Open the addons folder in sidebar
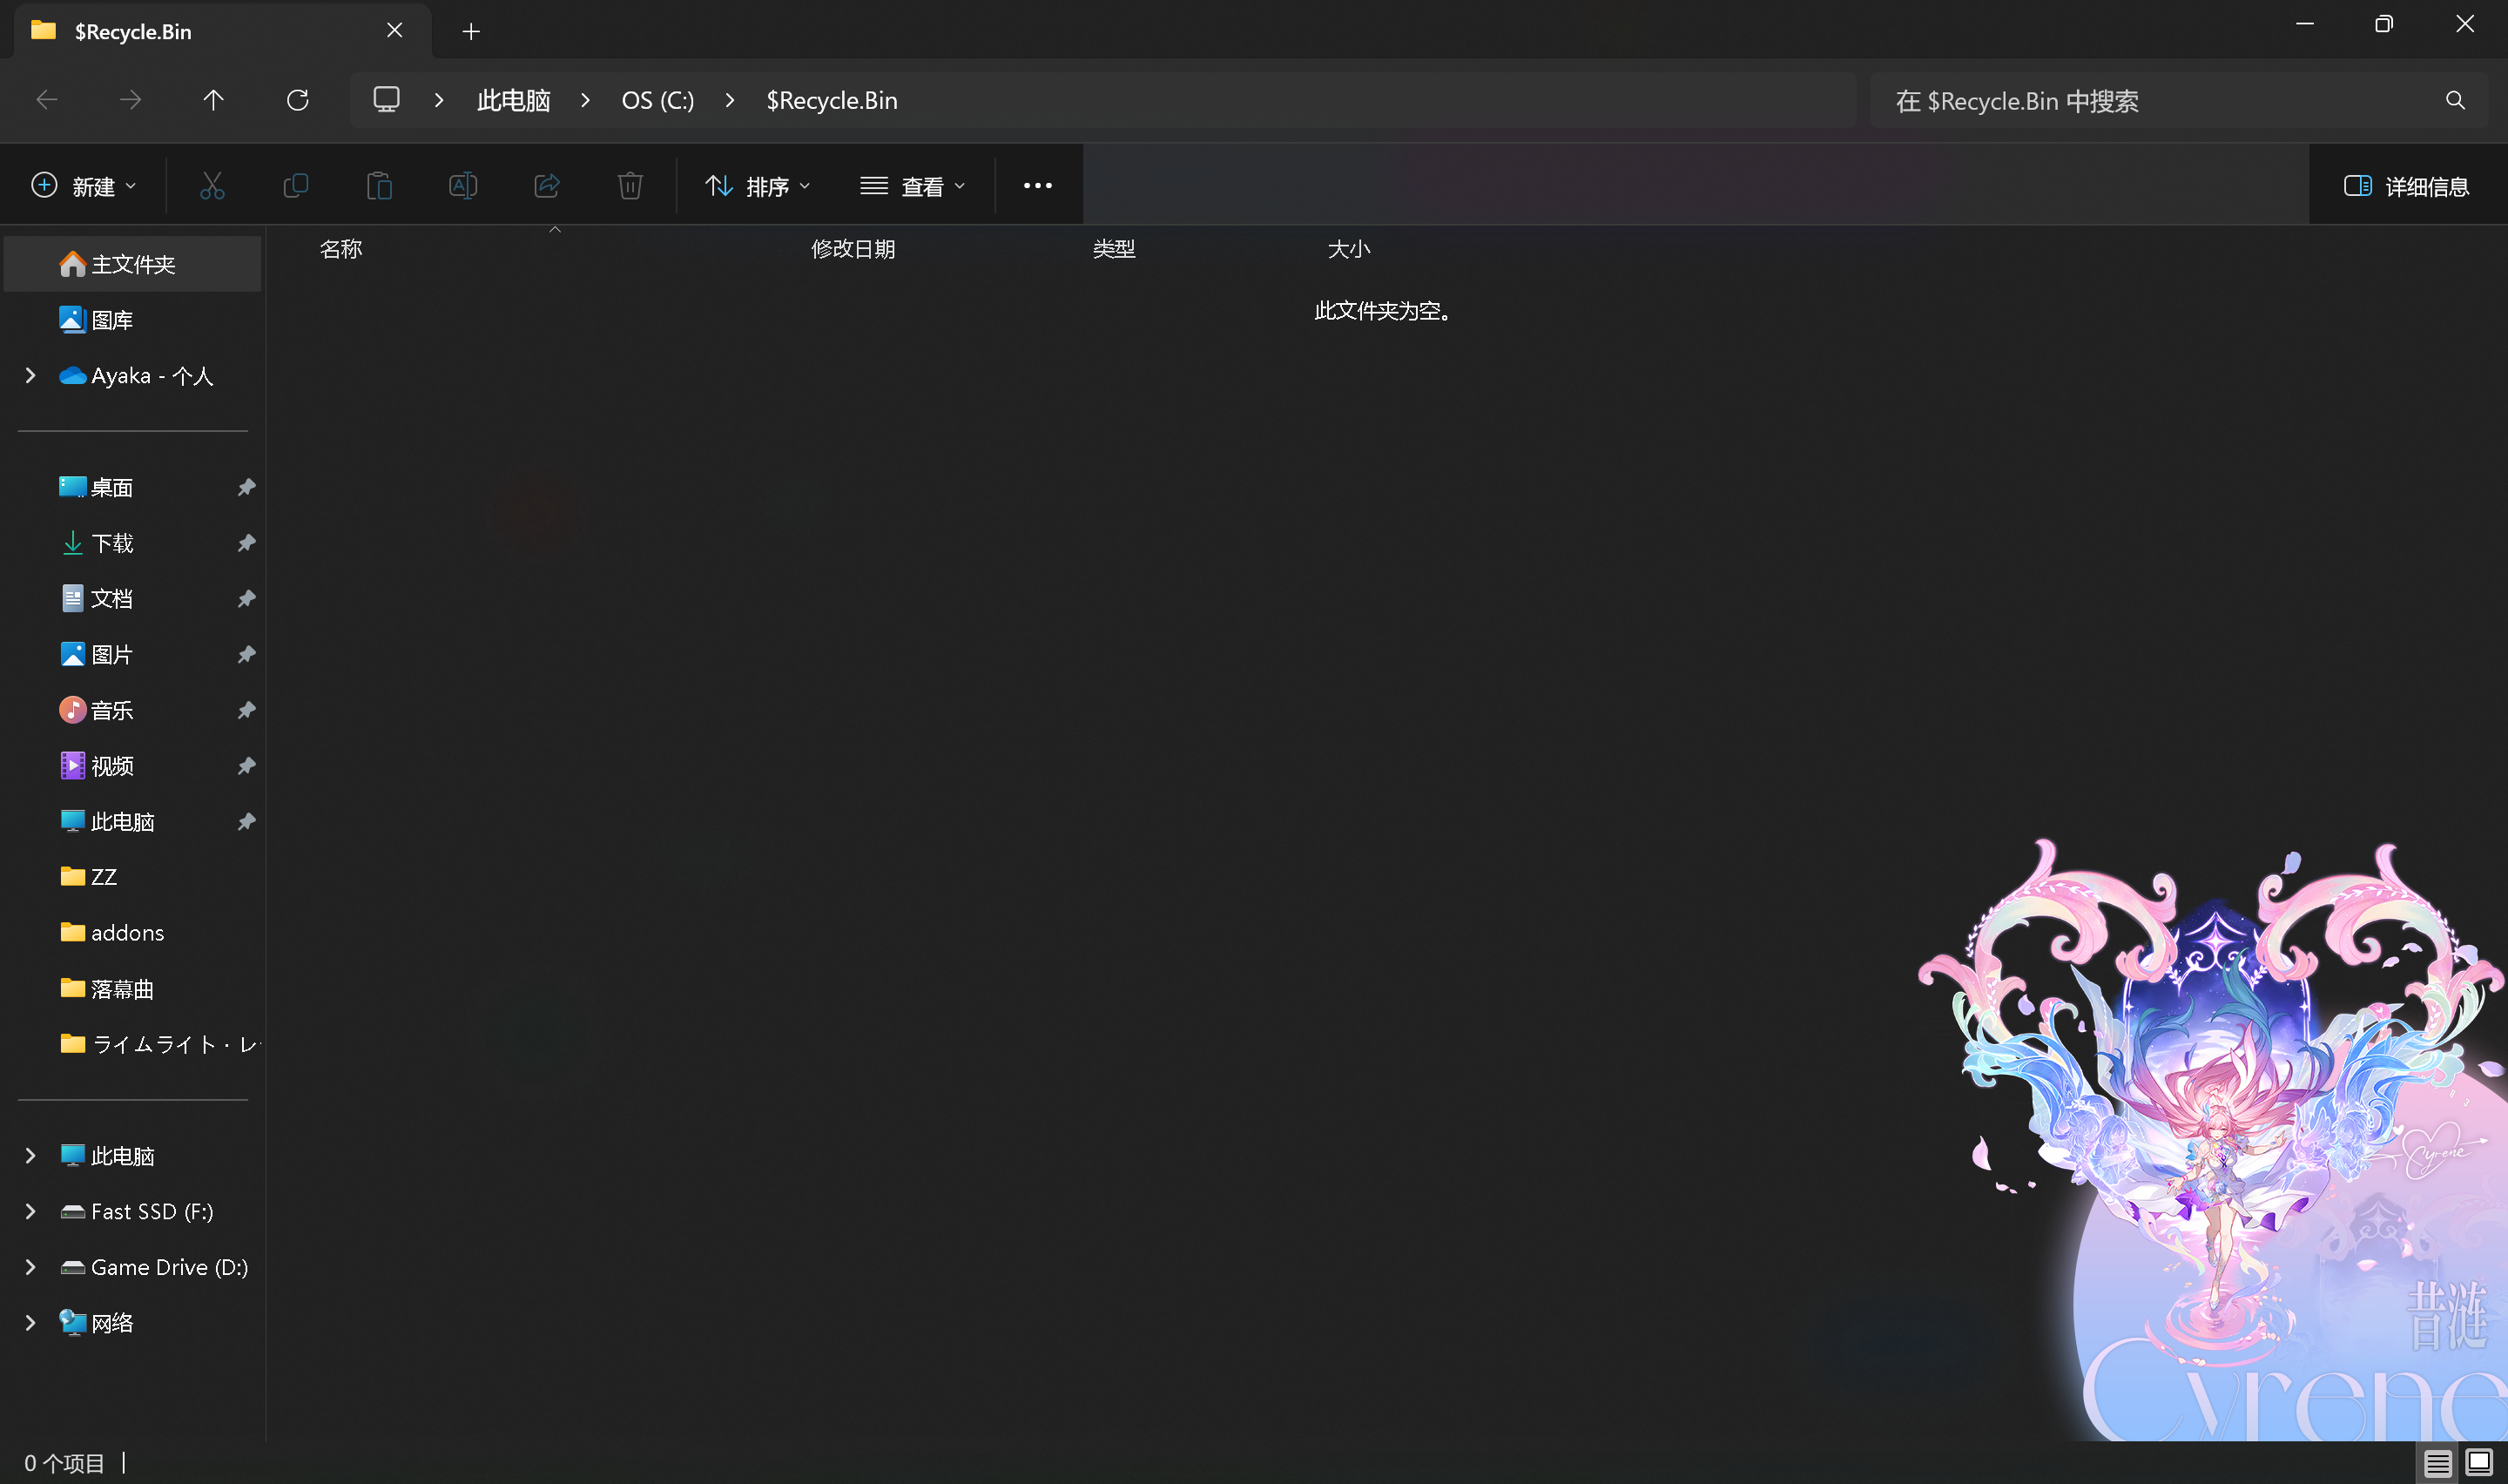Viewport: 2508px width, 1484px height. point(133,933)
